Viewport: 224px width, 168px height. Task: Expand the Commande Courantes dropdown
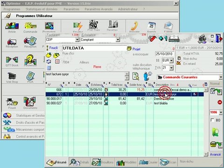[x=221, y=77]
